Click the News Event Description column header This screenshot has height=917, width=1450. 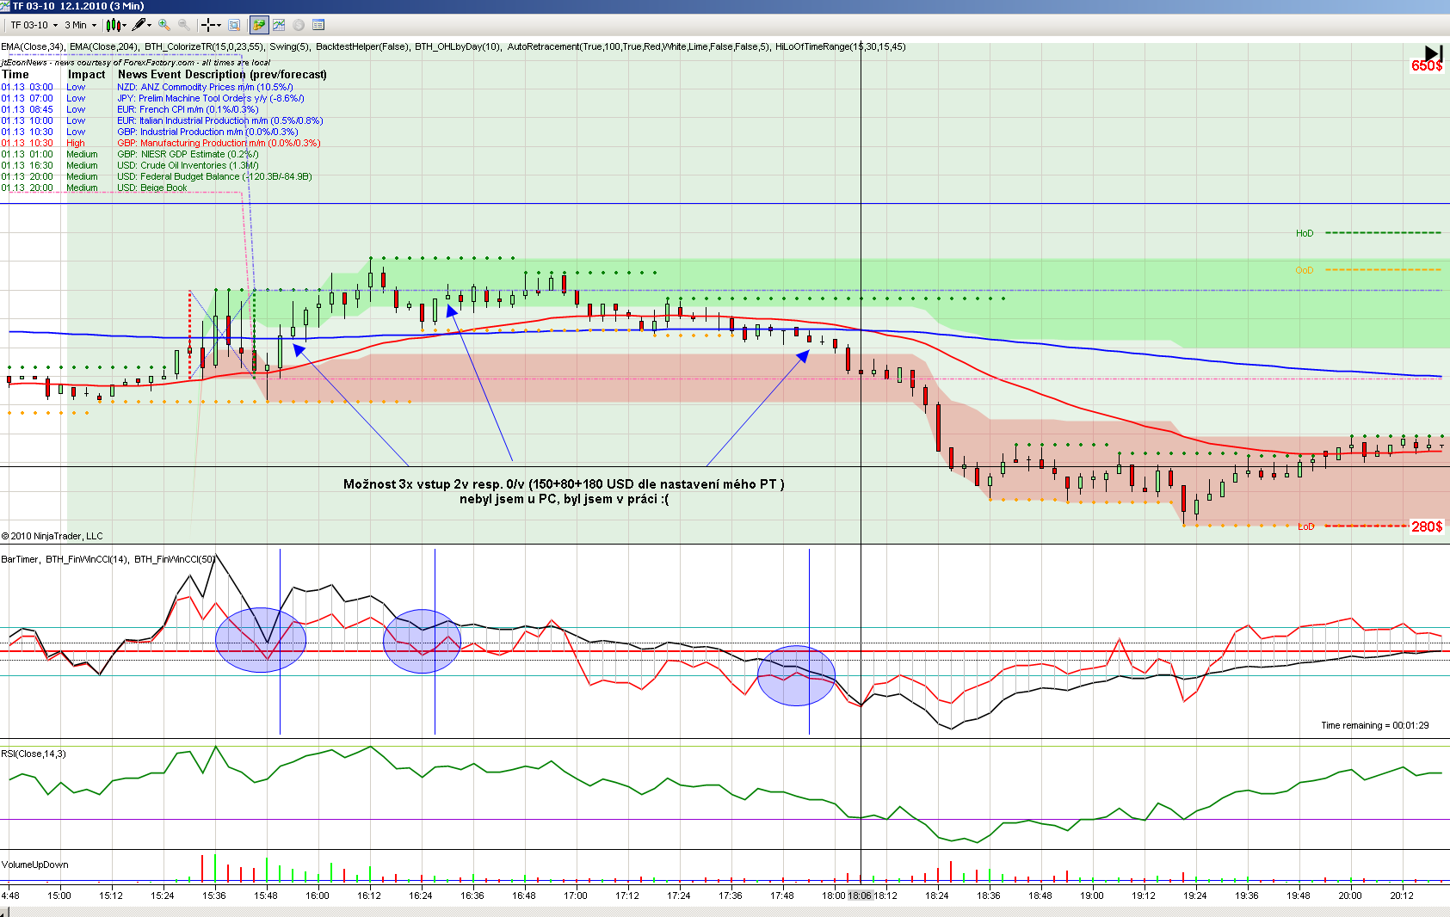tap(222, 74)
